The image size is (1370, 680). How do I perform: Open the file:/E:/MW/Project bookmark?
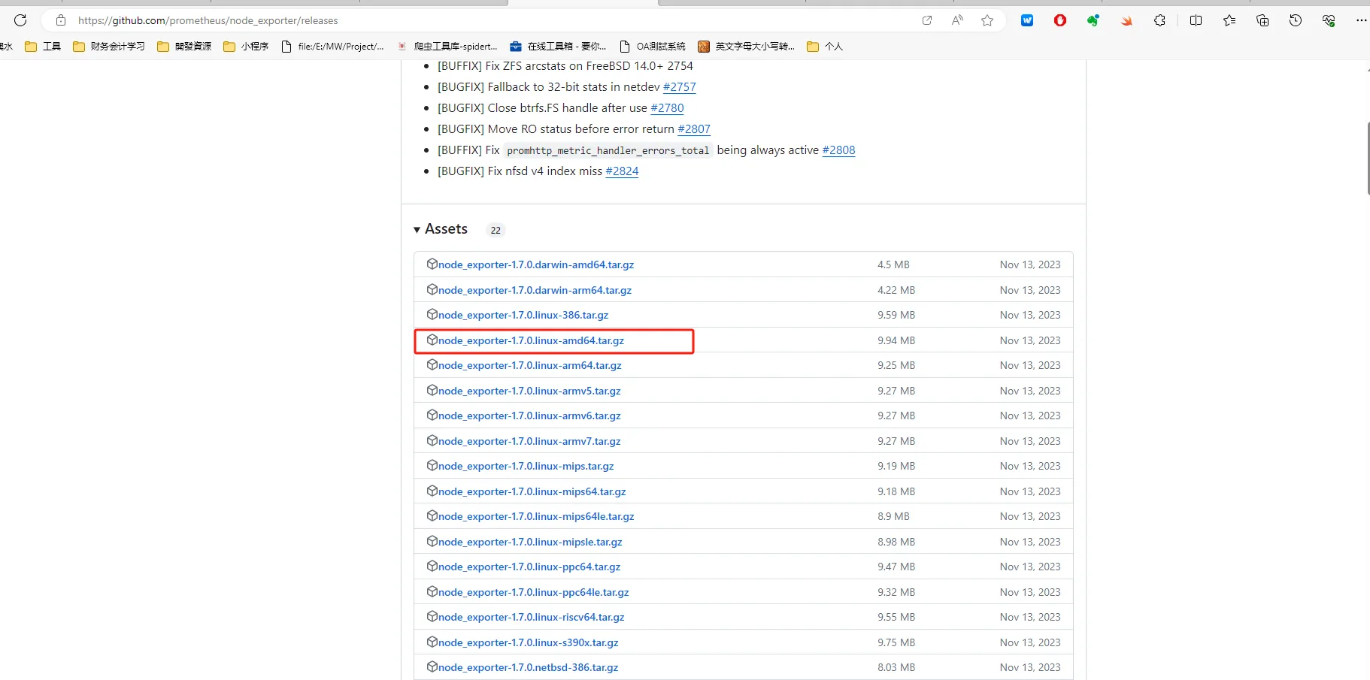tap(332, 47)
